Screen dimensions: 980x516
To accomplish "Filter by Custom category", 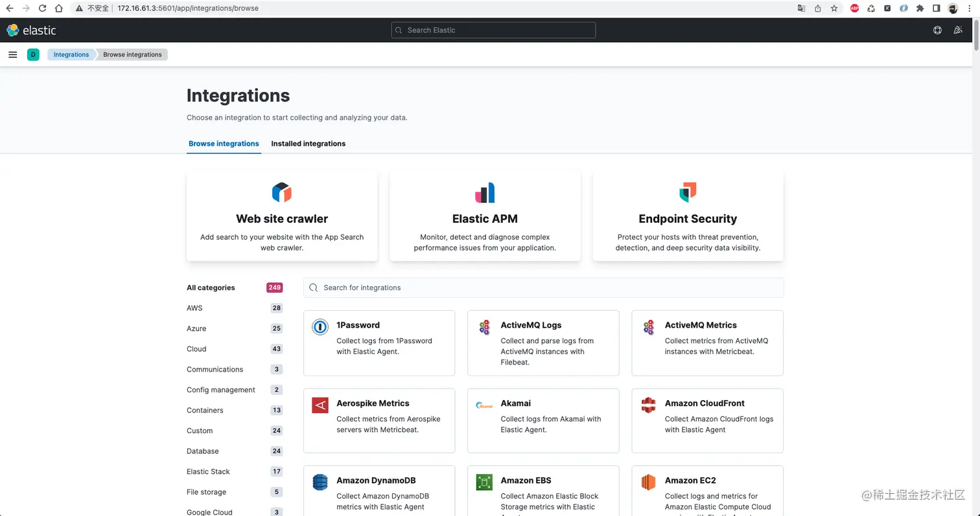I will 200,431.
